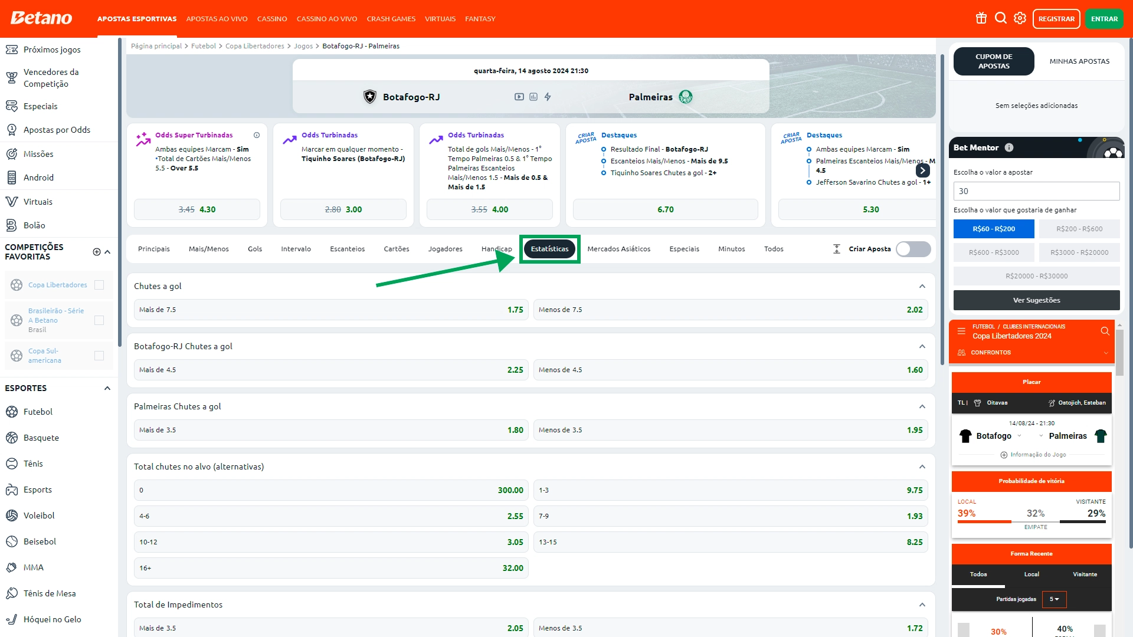
Task: Show Visitante recent form tab
Action: [1085, 574]
